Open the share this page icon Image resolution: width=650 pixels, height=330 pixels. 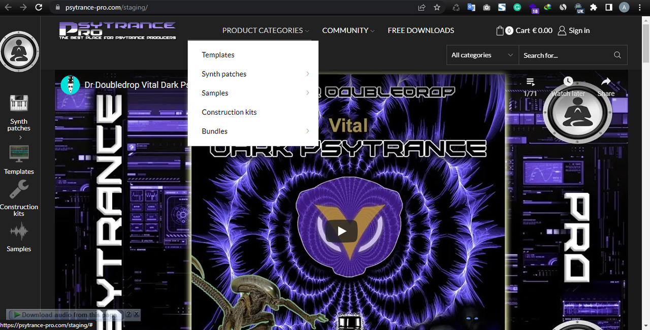[x=421, y=8]
